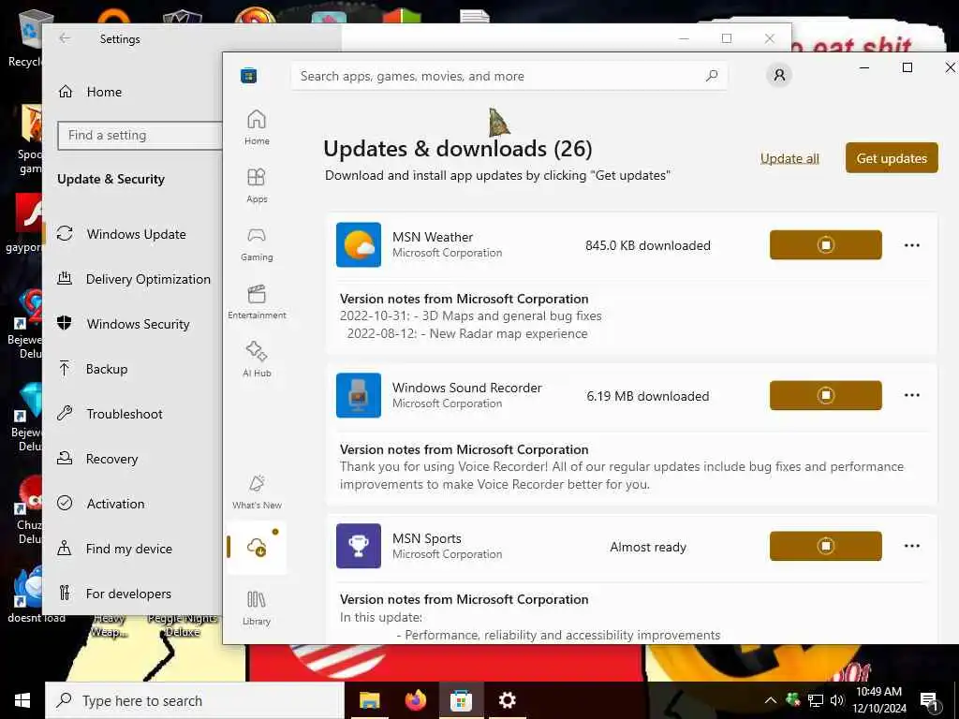Click MSN Sports app title

[427, 538]
